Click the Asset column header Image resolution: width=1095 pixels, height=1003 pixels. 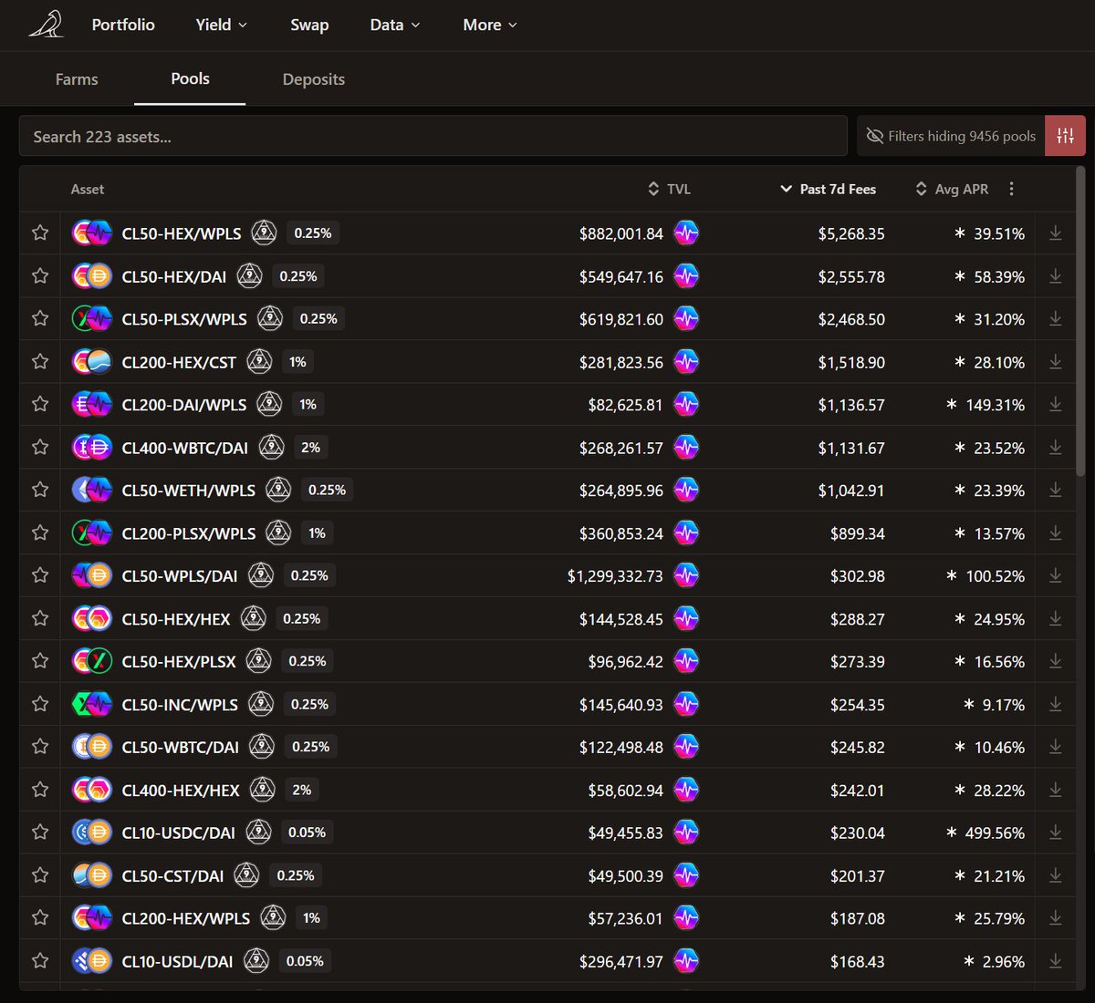click(x=88, y=189)
